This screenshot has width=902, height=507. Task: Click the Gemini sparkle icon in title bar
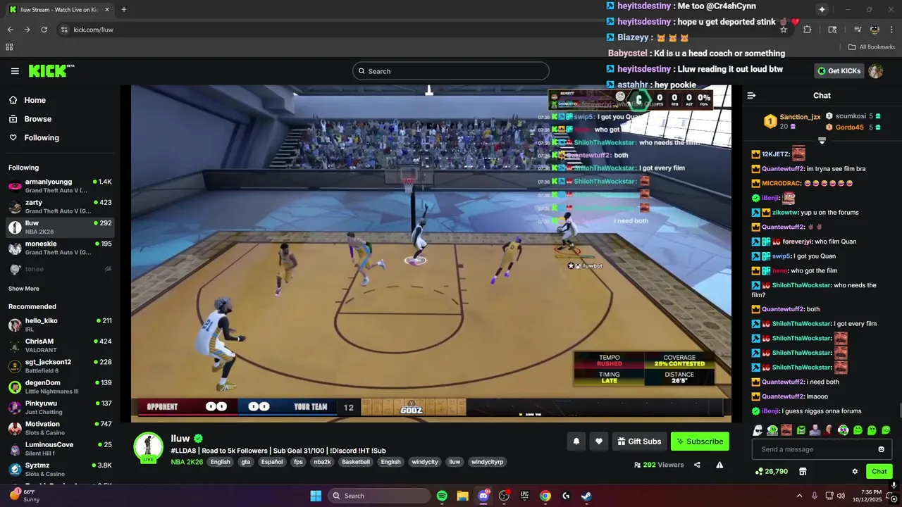[822, 9]
